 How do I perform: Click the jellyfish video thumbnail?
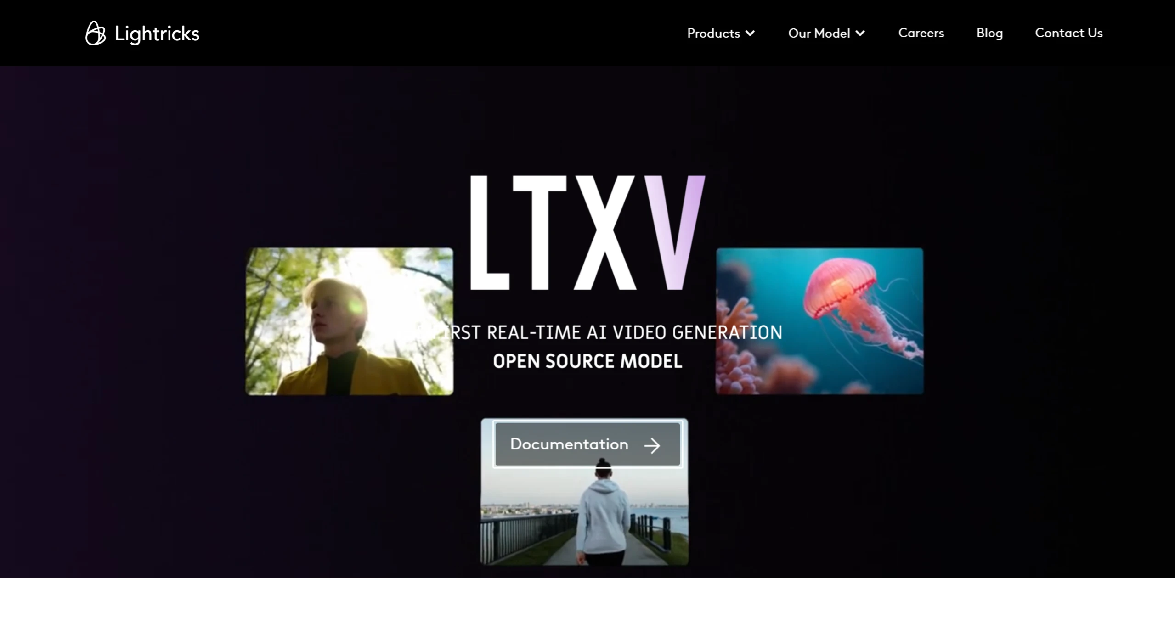click(819, 320)
